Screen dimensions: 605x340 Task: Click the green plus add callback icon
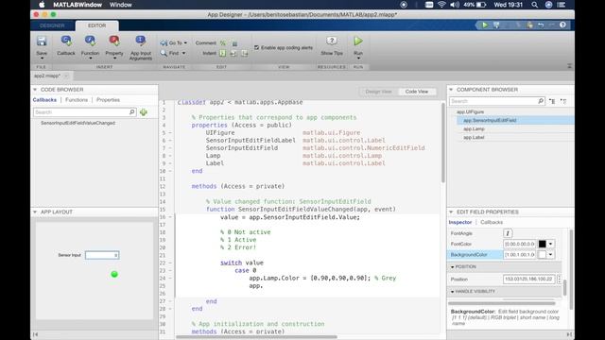144,112
